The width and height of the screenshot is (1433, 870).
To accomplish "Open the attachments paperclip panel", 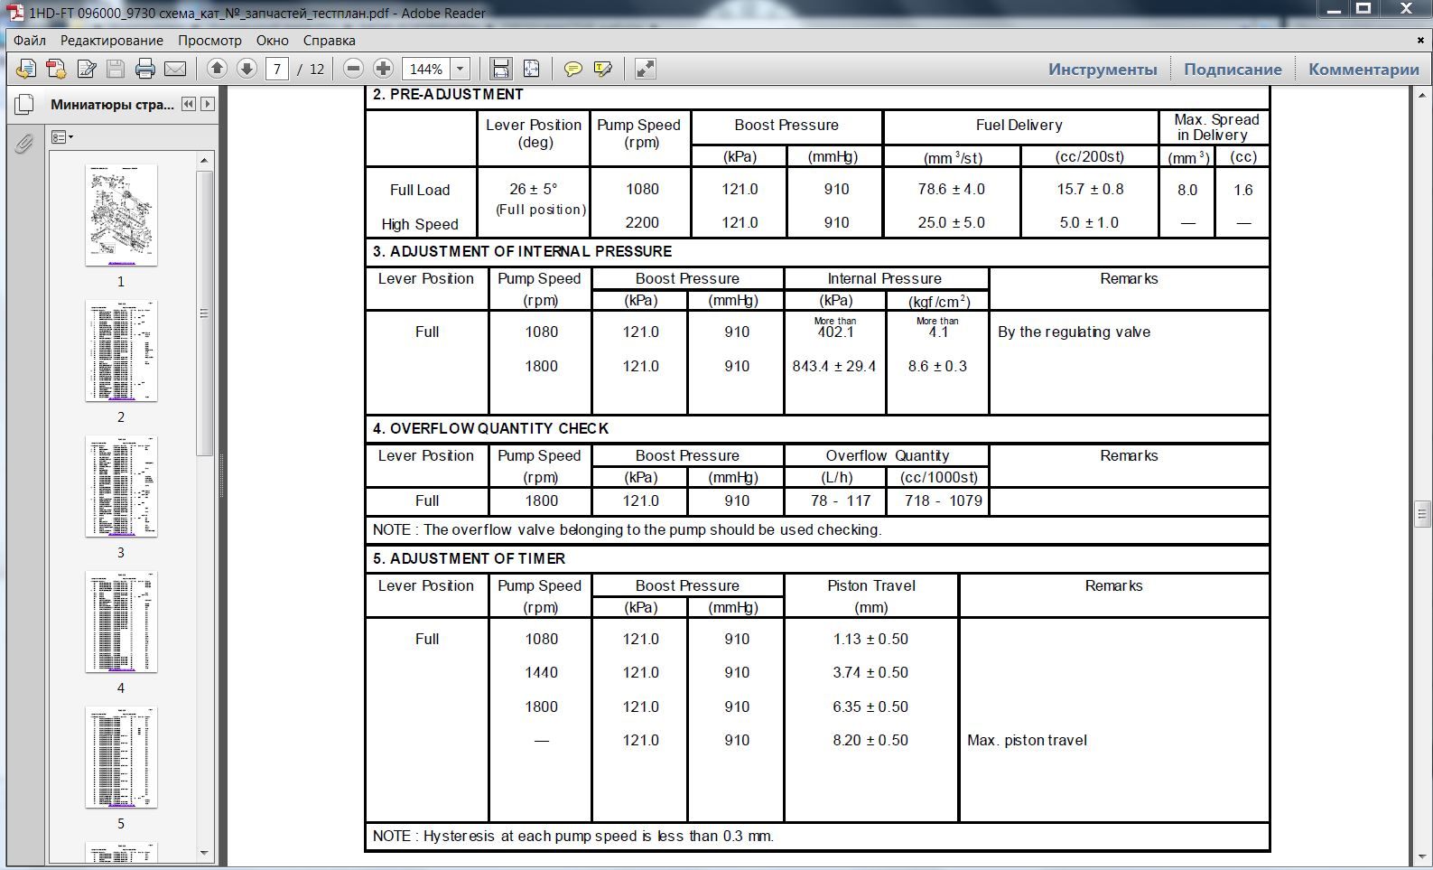I will pyautogui.click(x=24, y=143).
